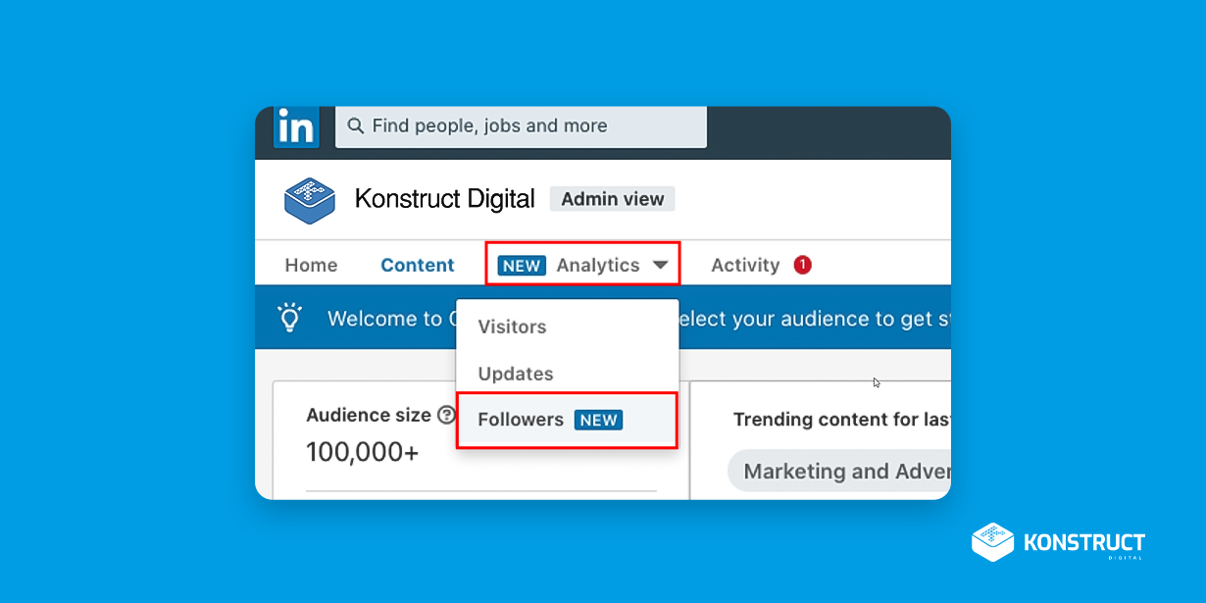Click the Konstruct Digital page name

445,199
